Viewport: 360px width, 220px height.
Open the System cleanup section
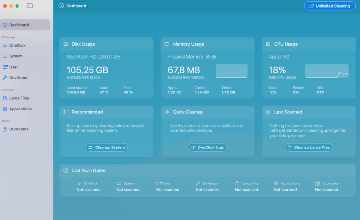pos(16,56)
